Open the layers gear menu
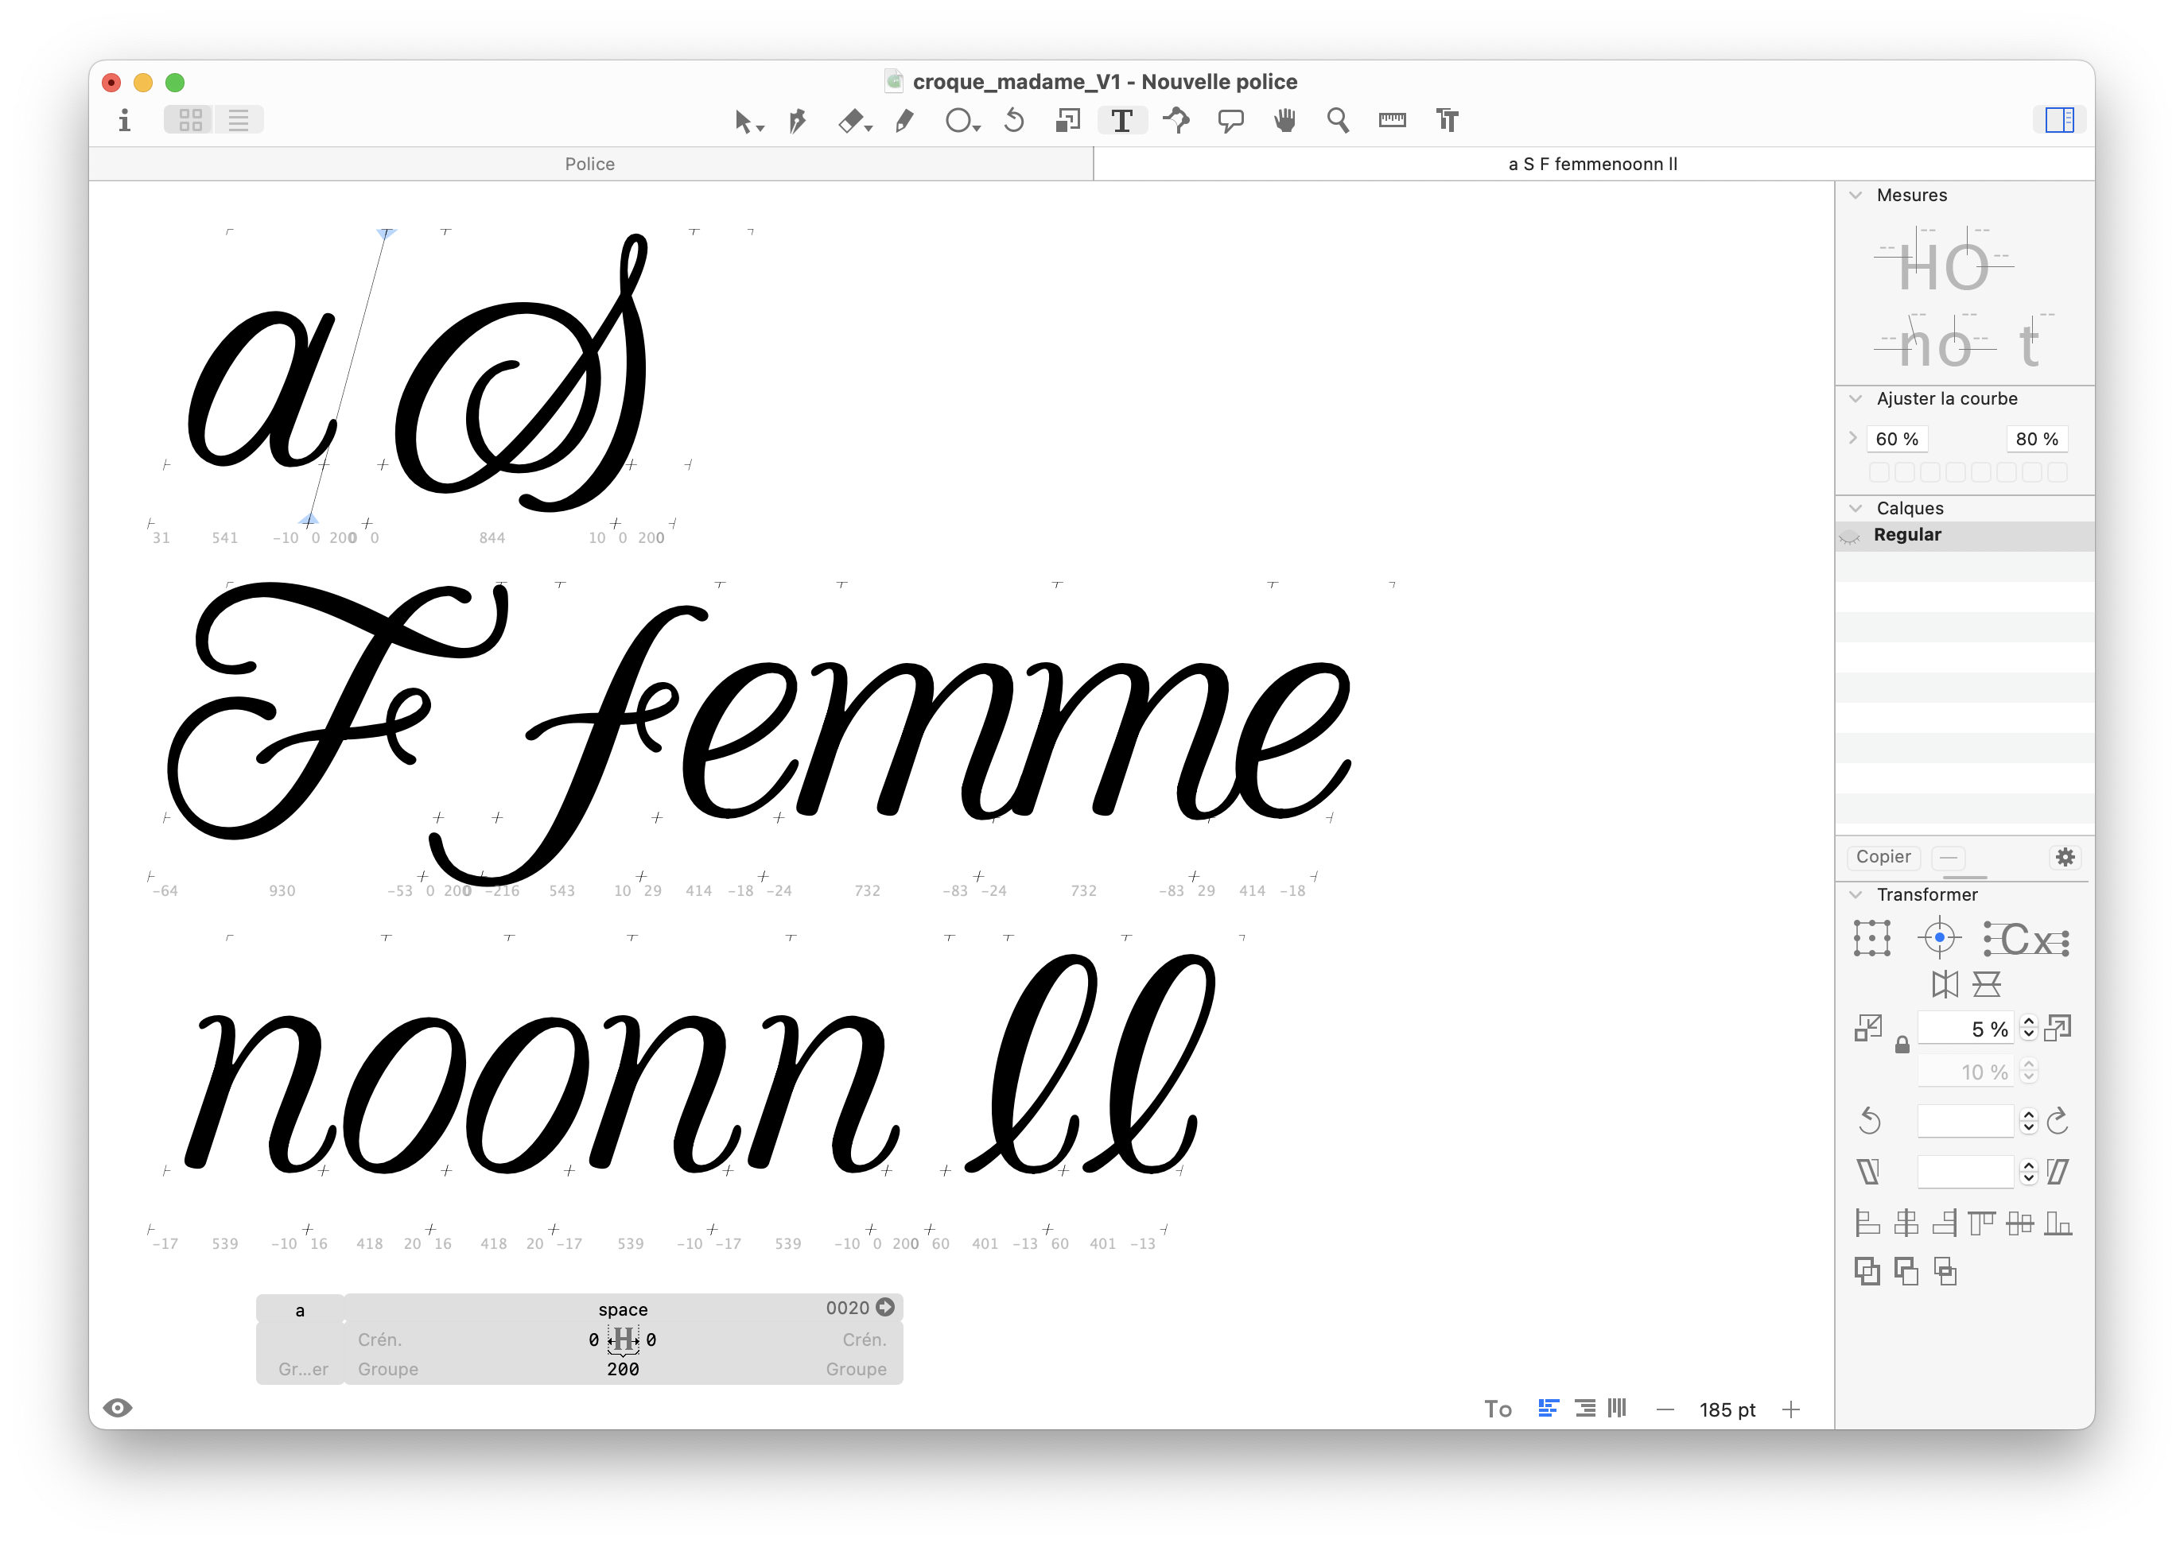2184x1547 pixels. coord(2064,857)
